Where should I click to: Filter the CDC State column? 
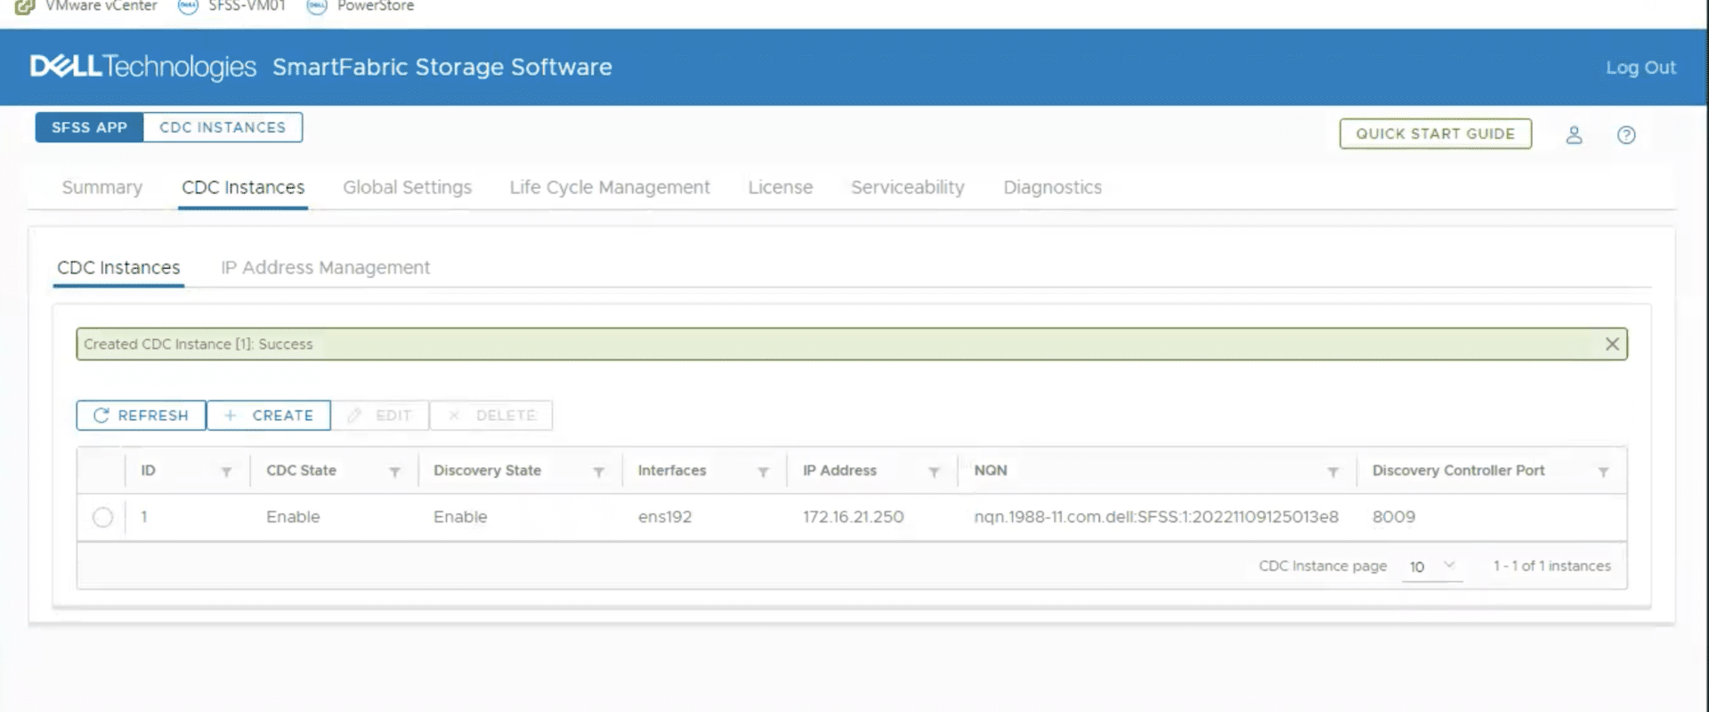[x=395, y=472]
